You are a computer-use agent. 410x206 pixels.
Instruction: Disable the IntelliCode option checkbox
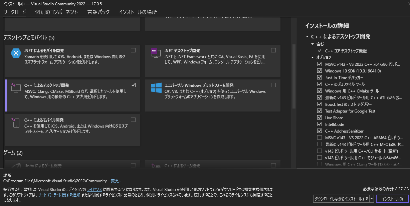point(320,124)
